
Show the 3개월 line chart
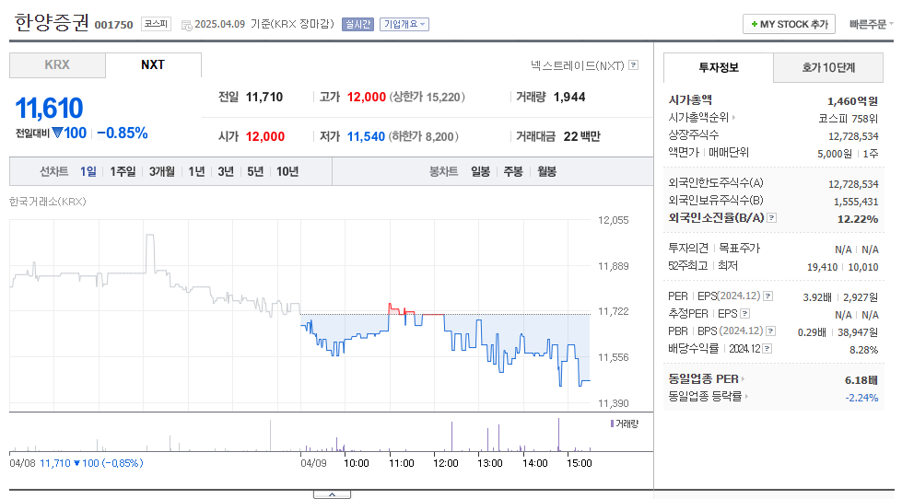[x=161, y=171]
